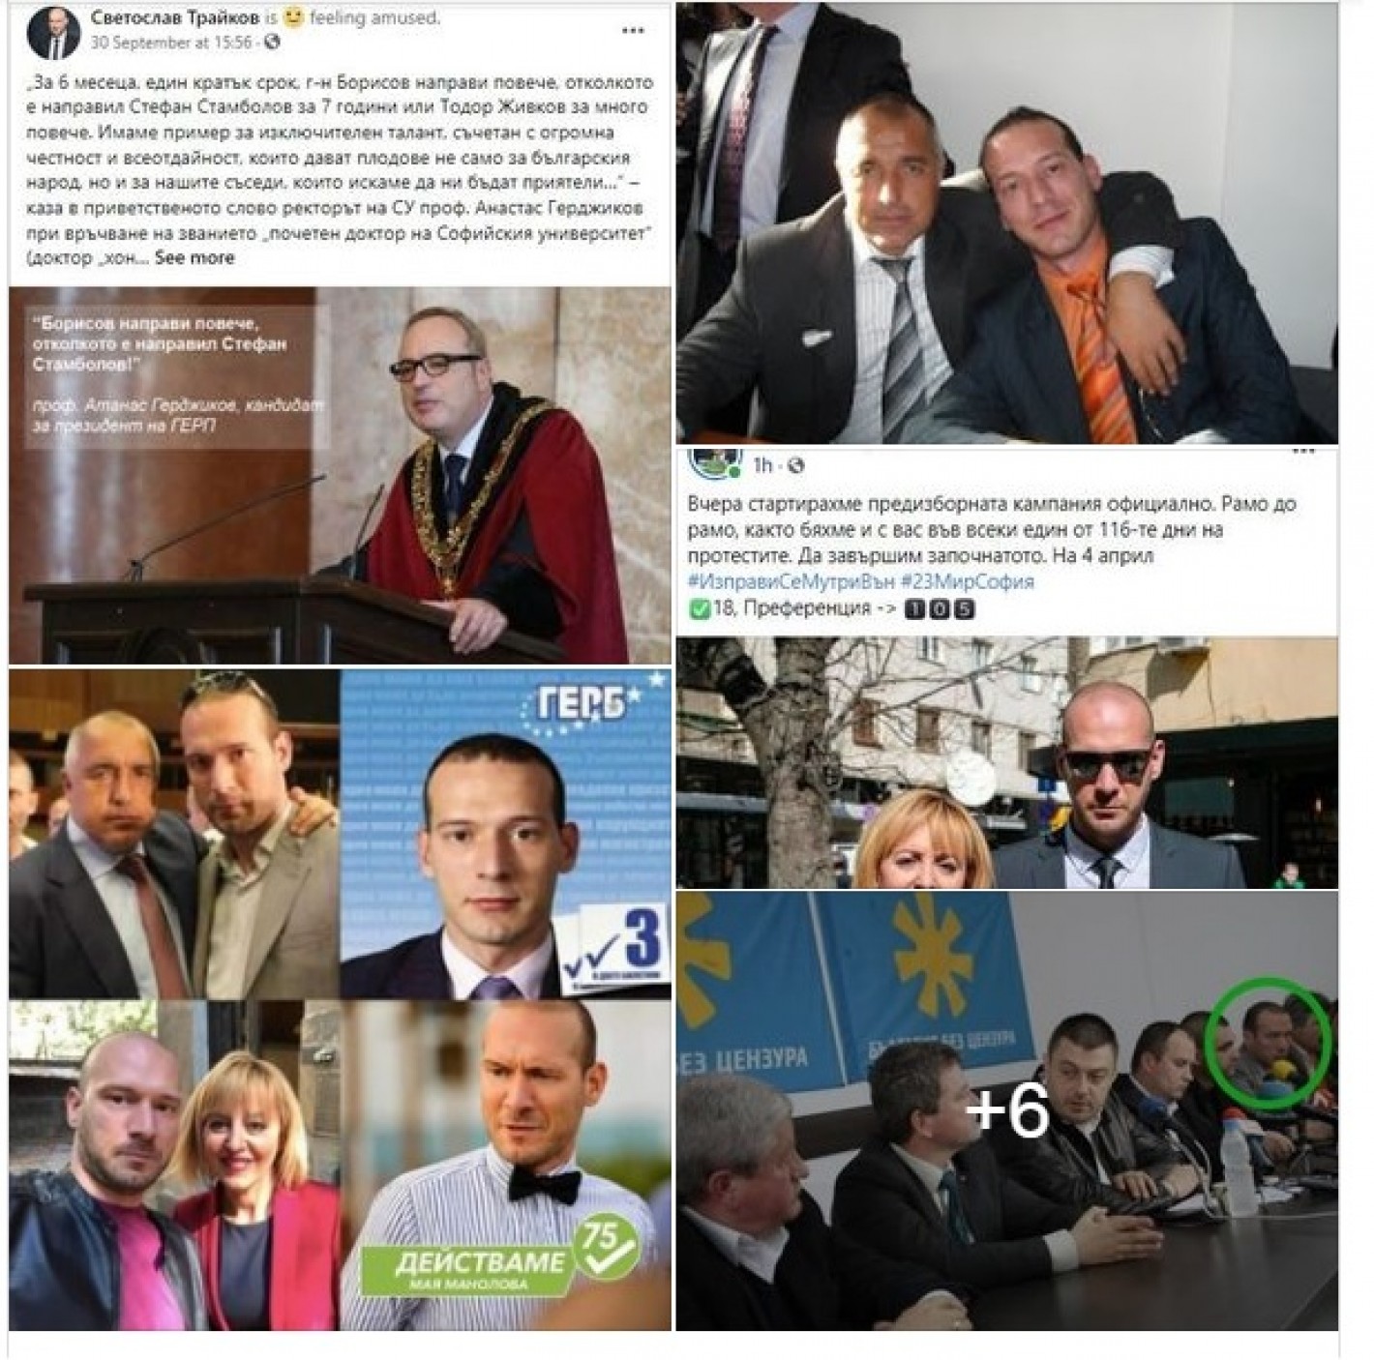Open the ГЕРБ campaign poster image
This screenshot has height=1360, width=1374.
click(x=505, y=834)
